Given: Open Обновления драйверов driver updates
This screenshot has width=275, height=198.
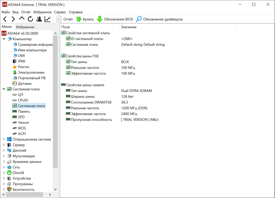Looking at the screenshot, I should (159, 19).
